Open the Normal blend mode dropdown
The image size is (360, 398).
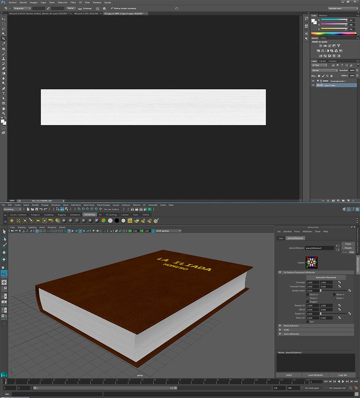tap(325, 70)
